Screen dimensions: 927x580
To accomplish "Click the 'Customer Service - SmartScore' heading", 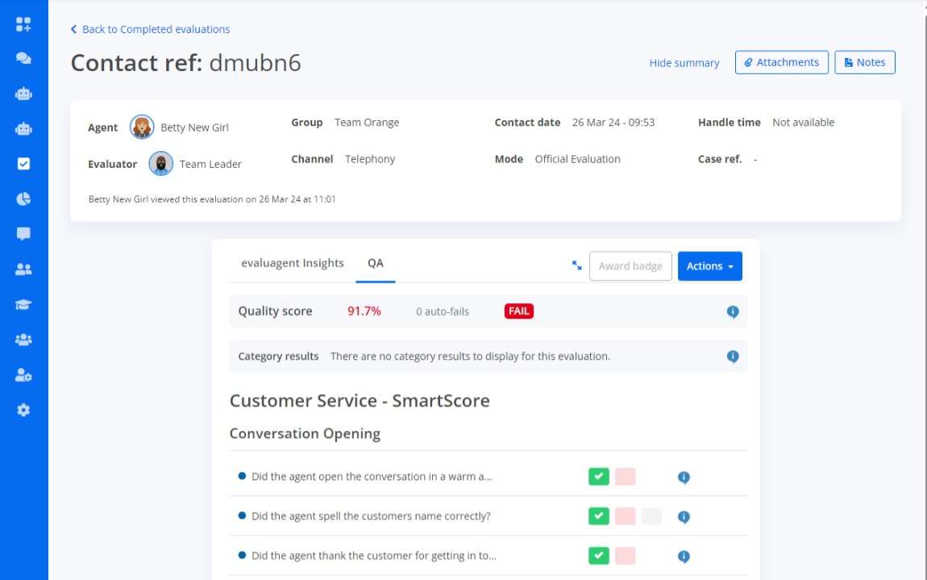I will click(x=360, y=401).
